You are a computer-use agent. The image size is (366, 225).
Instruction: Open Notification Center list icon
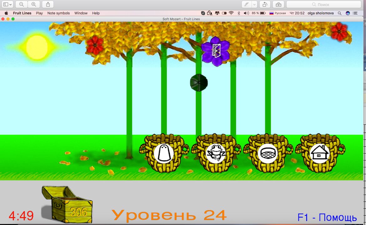tap(355, 13)
